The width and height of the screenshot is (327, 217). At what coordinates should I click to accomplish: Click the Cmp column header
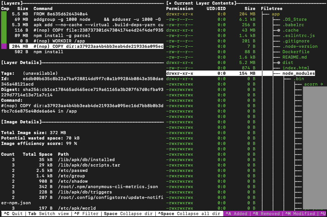tap(5, 9)
